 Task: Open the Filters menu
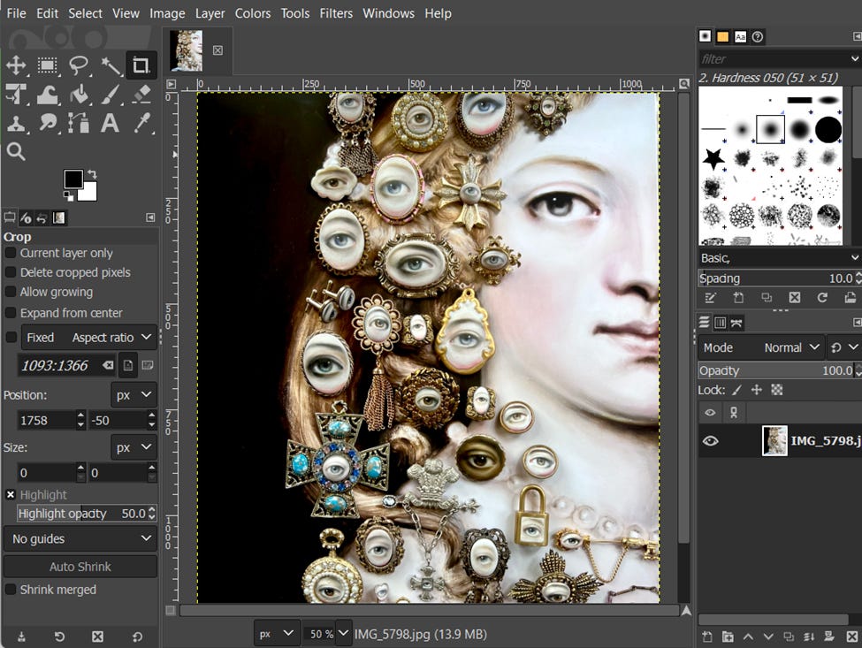coord(336,13)
